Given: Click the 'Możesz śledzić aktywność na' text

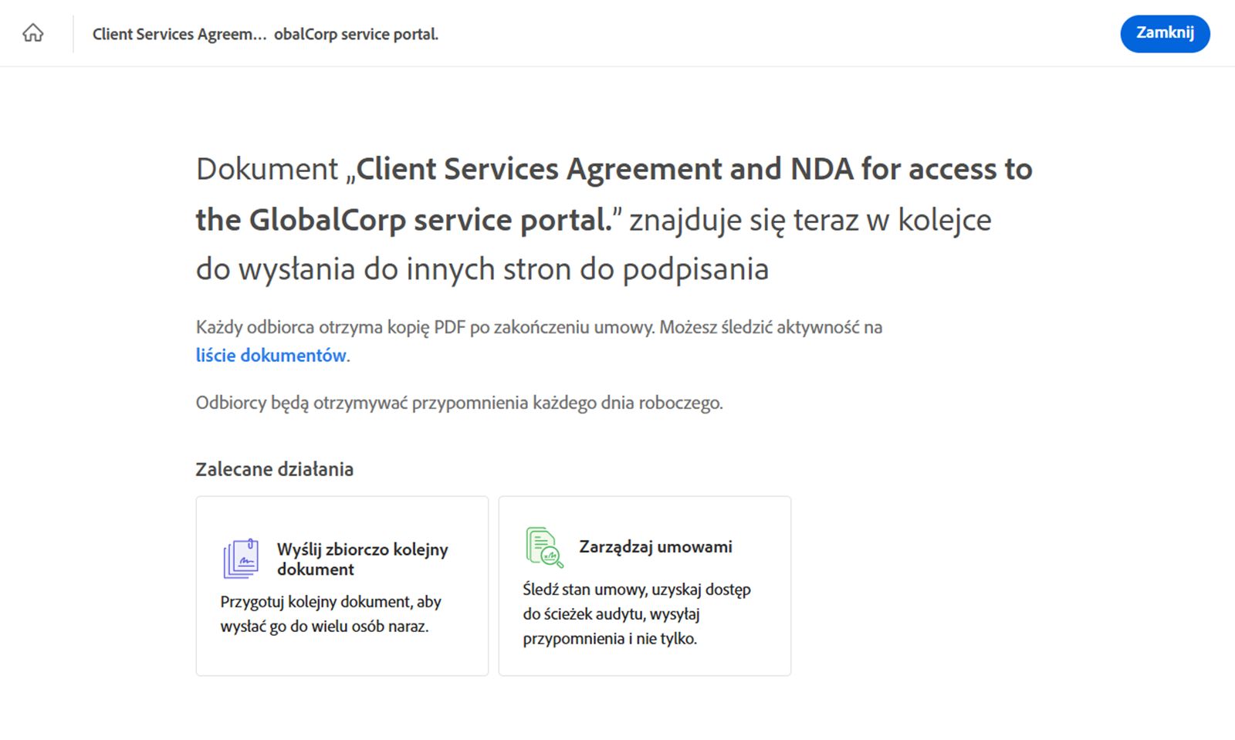Looking at the screenshot, I should (770, 327).
